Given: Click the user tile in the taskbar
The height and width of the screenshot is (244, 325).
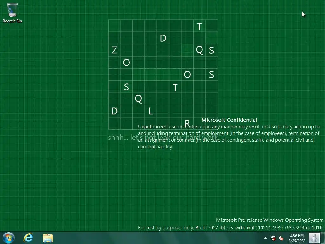Looking at the screenshot, I should [314, 238].
